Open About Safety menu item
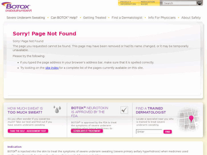This screenshot has height=155, width=207. click(191, 18)
